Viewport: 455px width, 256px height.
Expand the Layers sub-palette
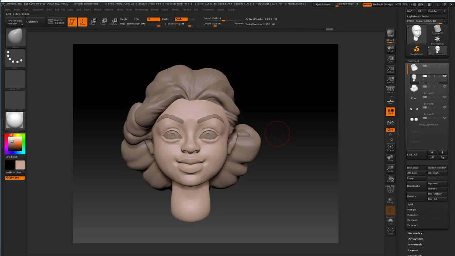click(413, 250)
